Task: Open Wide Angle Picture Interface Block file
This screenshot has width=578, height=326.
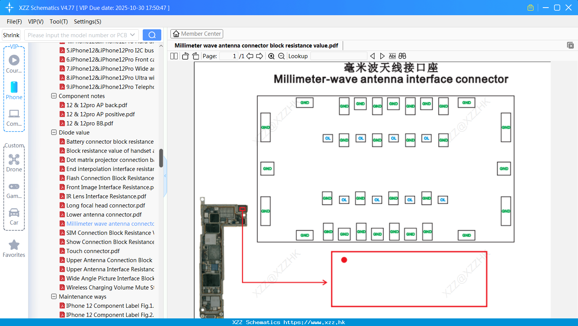Action: [x=107, y=278]
